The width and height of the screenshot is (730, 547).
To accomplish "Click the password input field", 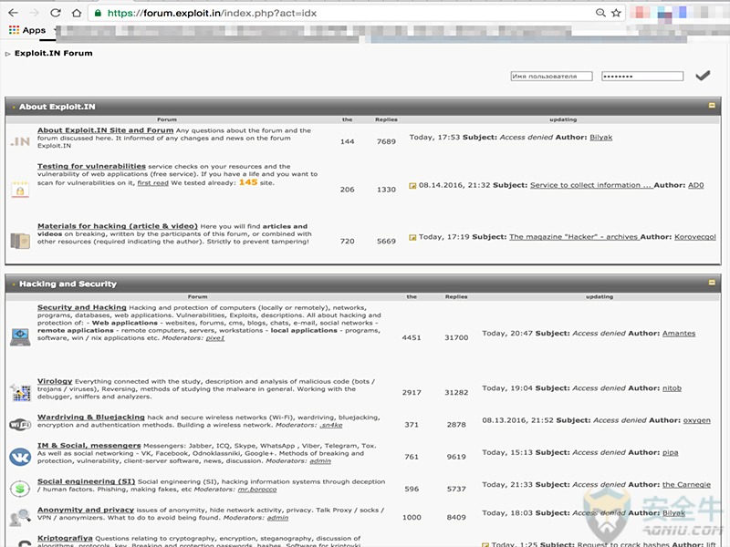I will pyautogui.click(x=642, y=77).
